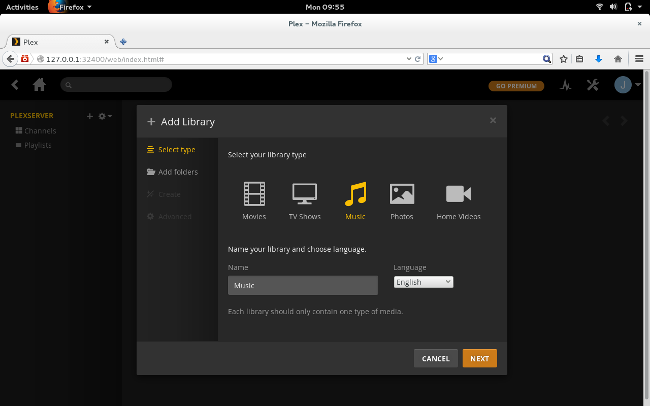Viewport: 650px width, 406px height.
Task: Open the server gear dropdown
Action: [x=105, y=116]
